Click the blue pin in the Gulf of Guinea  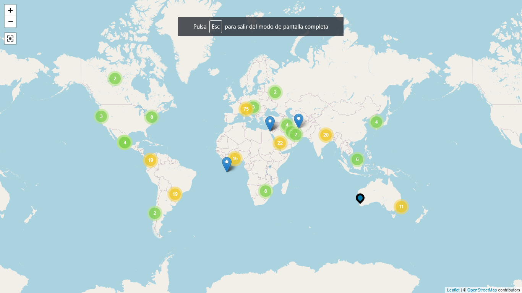[226, 164]
